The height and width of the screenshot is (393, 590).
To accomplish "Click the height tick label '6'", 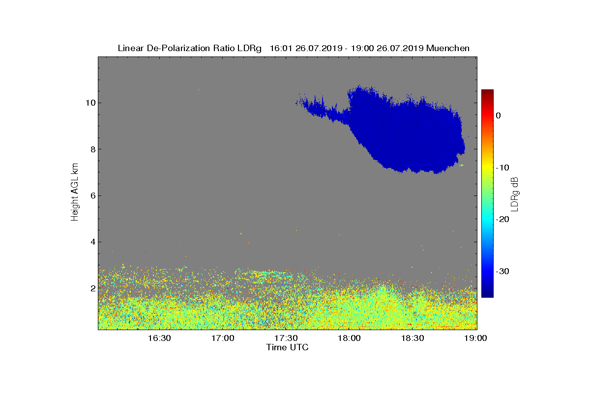I will (92, 196).
